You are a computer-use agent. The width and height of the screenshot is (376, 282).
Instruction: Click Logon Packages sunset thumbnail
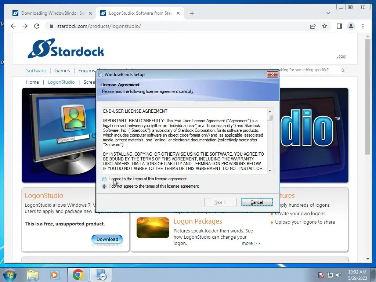[x=153, y=228]
